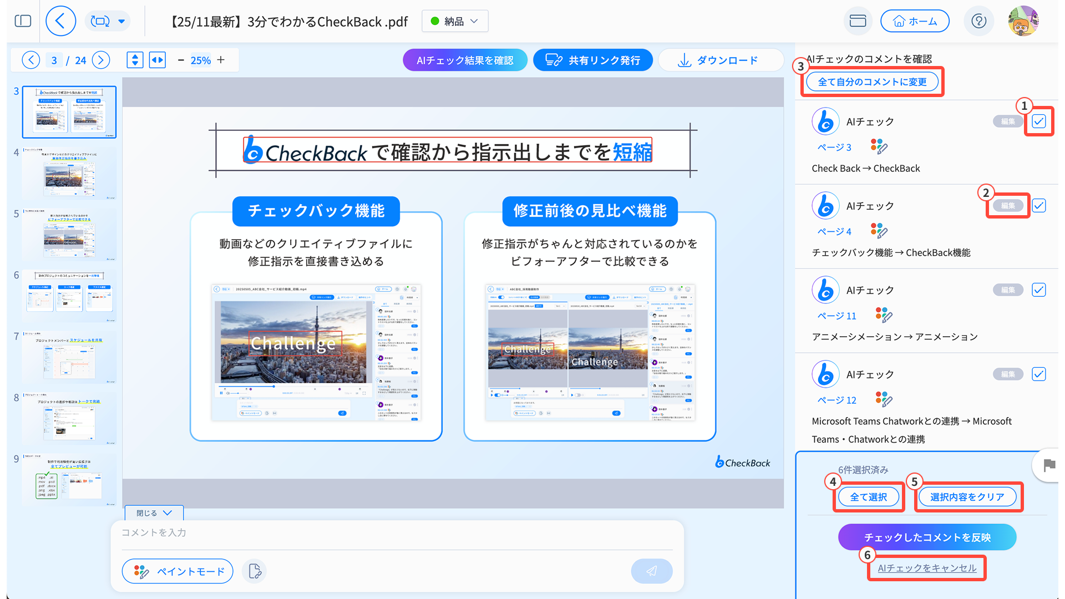1065x599 pixels.
Task: Click AIチェック結果を確認 button
Action: tap(465, 60)
